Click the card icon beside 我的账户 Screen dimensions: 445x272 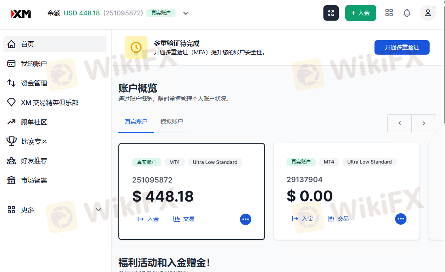(x=11, y=64)
